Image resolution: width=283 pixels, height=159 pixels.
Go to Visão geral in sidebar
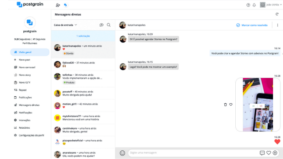pyautogui.click(x=30, y=52)
